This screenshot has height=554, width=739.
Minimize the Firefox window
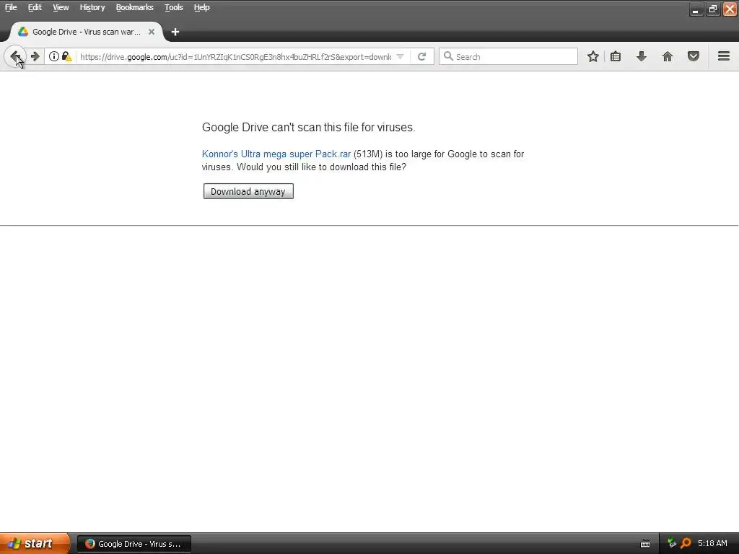[696, 9]
